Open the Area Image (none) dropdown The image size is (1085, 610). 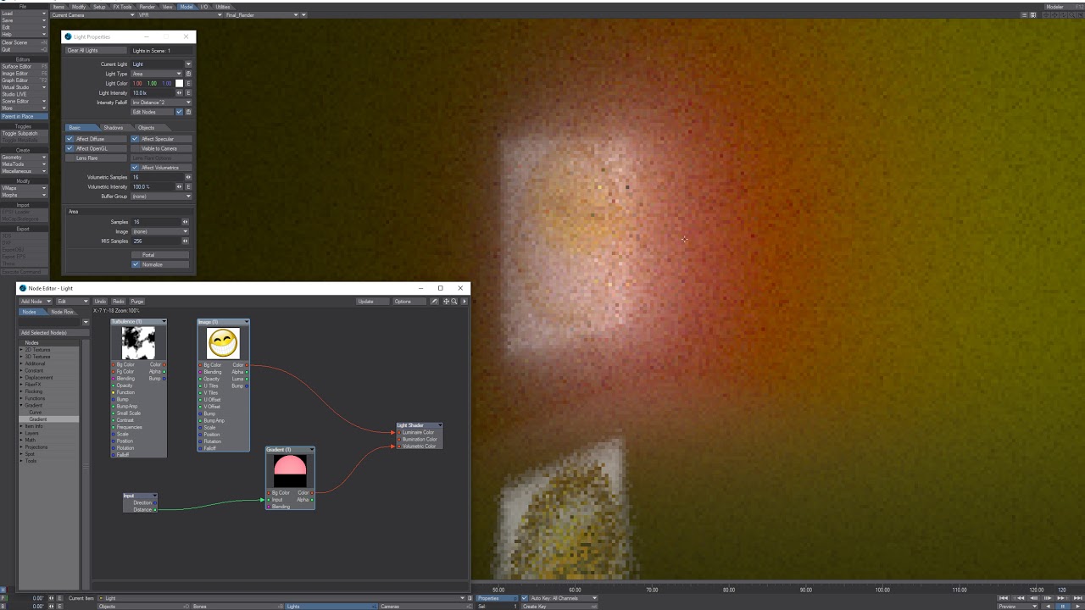tap(159, 231)
